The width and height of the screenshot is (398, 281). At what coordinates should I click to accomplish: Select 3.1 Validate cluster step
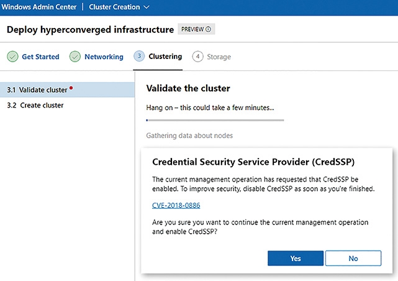[67, 90]
